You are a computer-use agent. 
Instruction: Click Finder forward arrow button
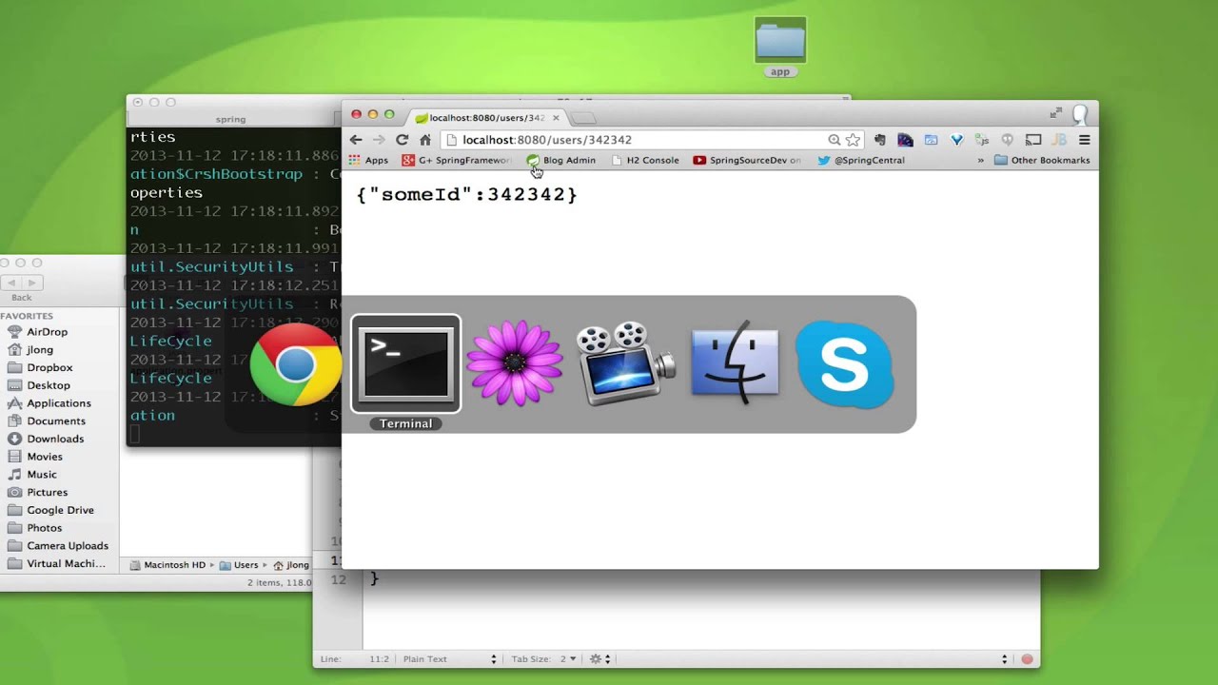pos(32,283)
